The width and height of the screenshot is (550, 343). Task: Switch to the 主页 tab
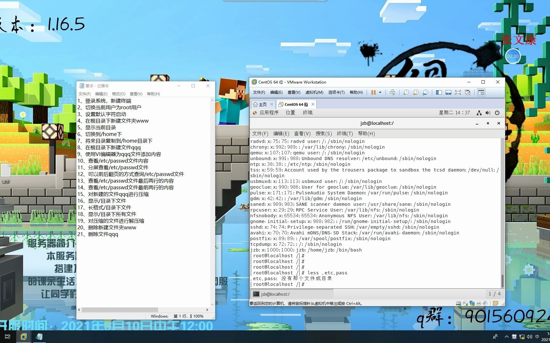[260, 104]
